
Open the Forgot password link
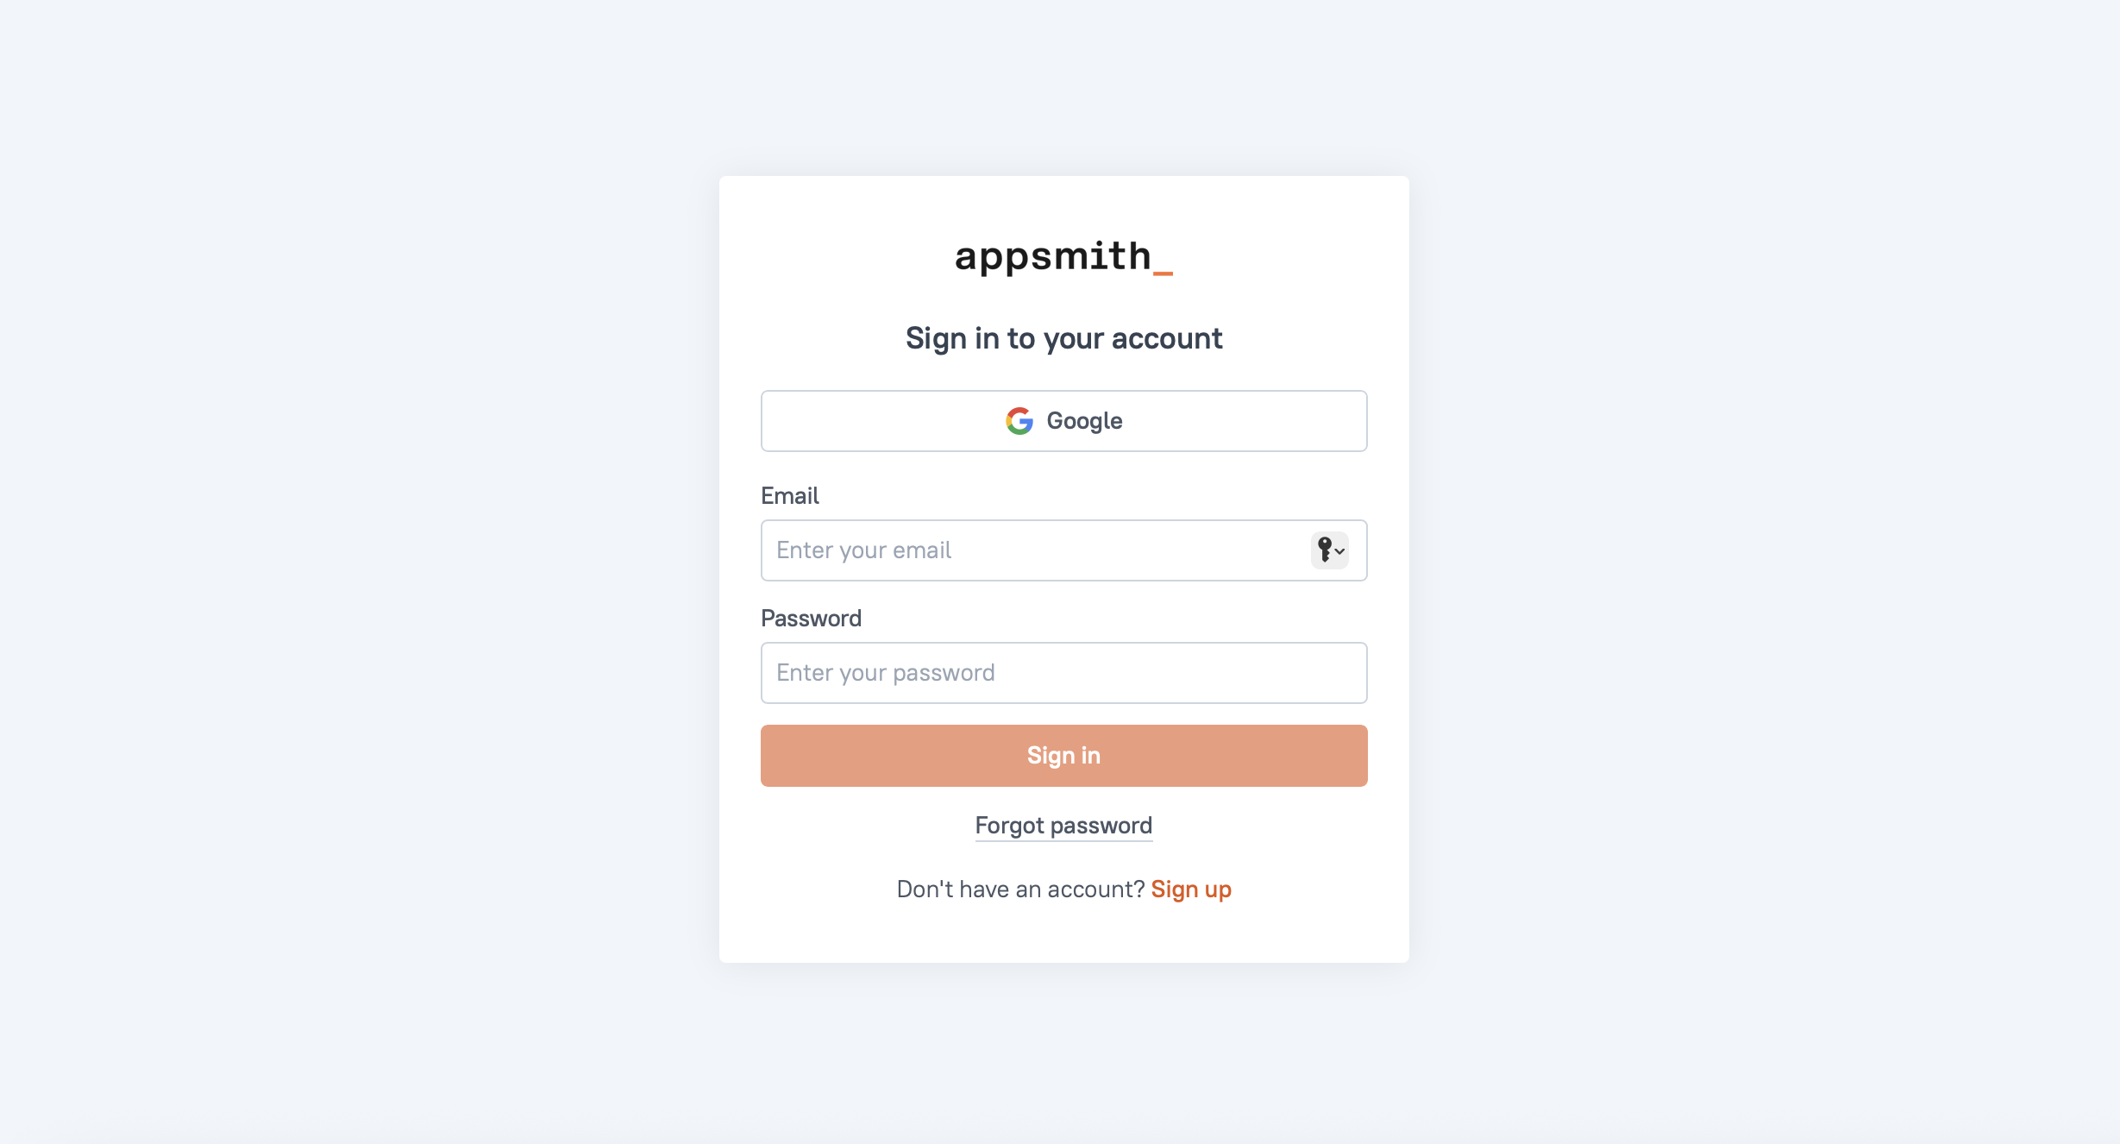coord(1063,826)
